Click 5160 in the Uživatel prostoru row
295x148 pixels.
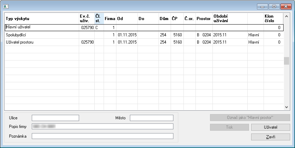point(178,42)
